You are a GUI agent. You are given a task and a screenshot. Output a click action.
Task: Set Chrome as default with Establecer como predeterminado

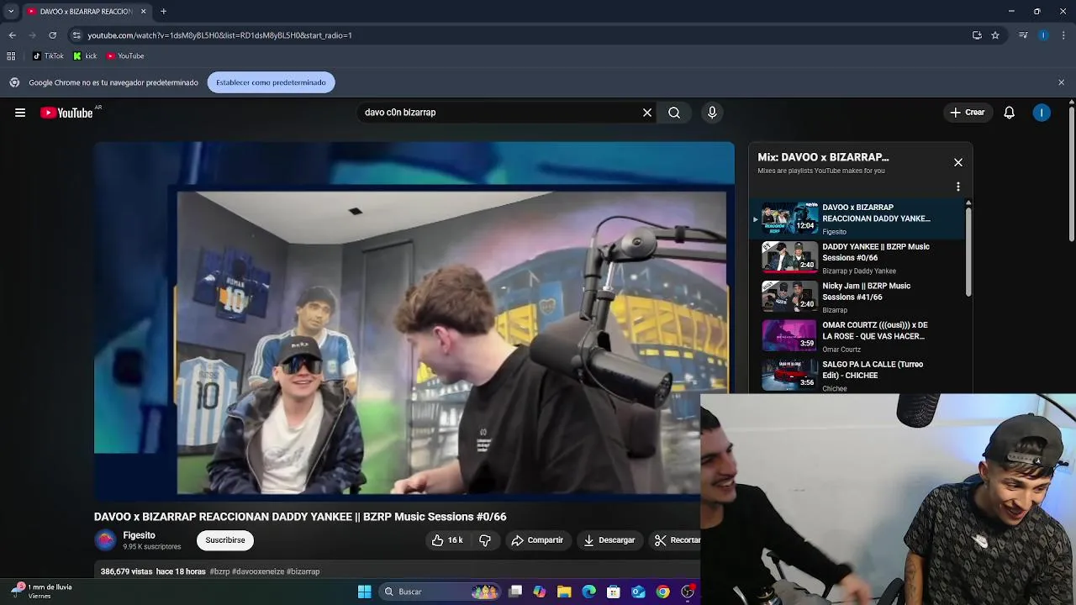[x=271, y=82]
